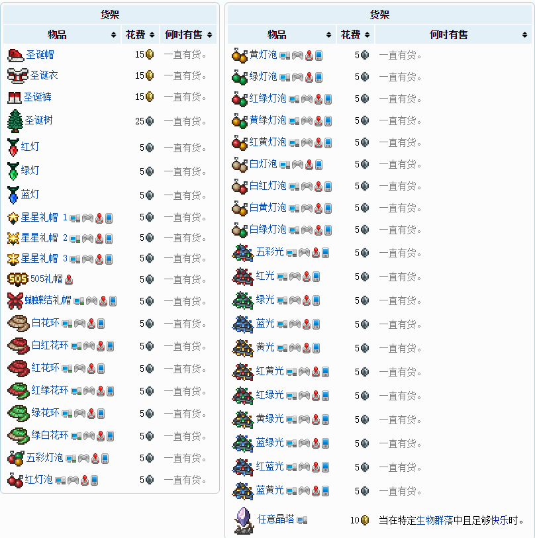Image resolution: width=535 pixels, height=538 pixels.
Task: Click the gold coin icon in 圣诞帽 price
Action: [x=150, y=54]
